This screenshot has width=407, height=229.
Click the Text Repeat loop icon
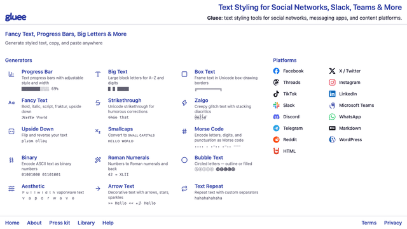184,188
